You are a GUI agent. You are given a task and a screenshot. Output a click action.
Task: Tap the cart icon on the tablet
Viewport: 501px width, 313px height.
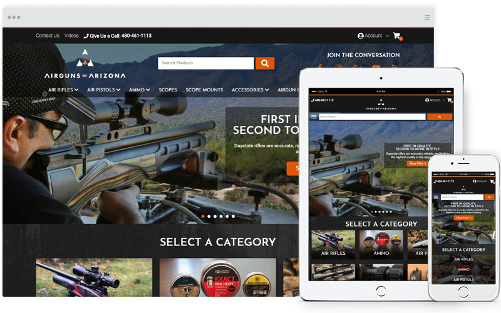pos(450,100)
